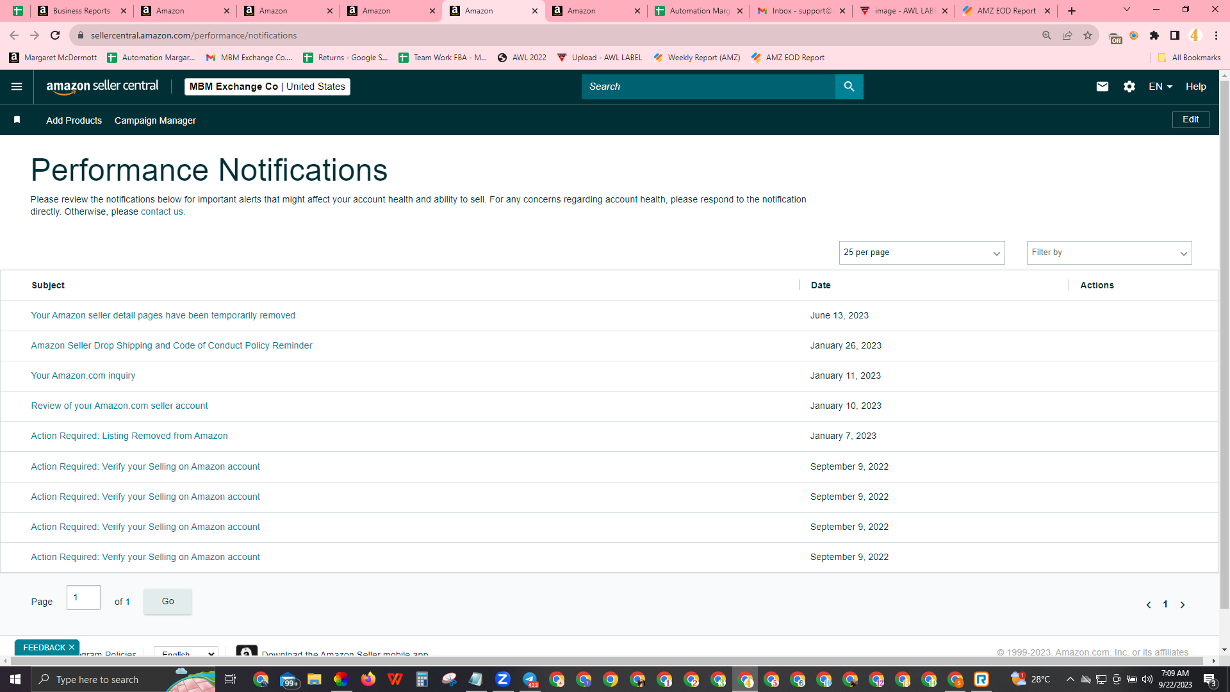Screen dimensions: 1230x692
Task: Open the buyer messages envelope icon
Action: [x=1102, y=86]
